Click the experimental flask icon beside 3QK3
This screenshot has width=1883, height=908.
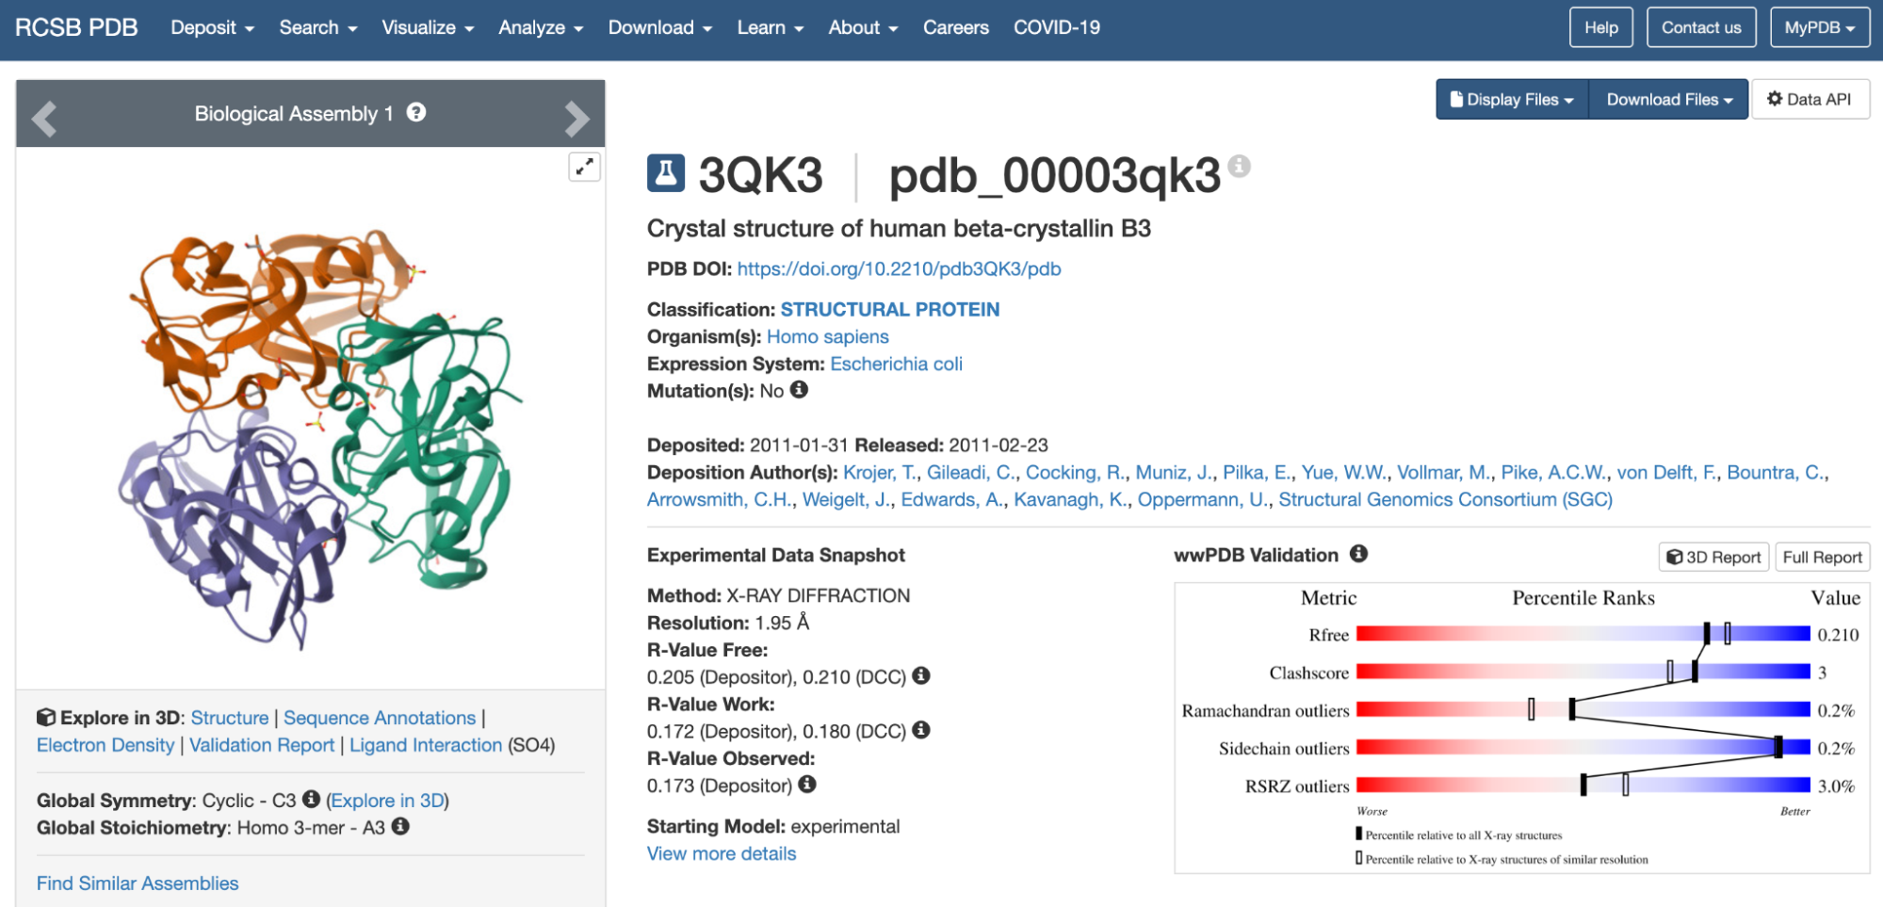tap(666, 174)
